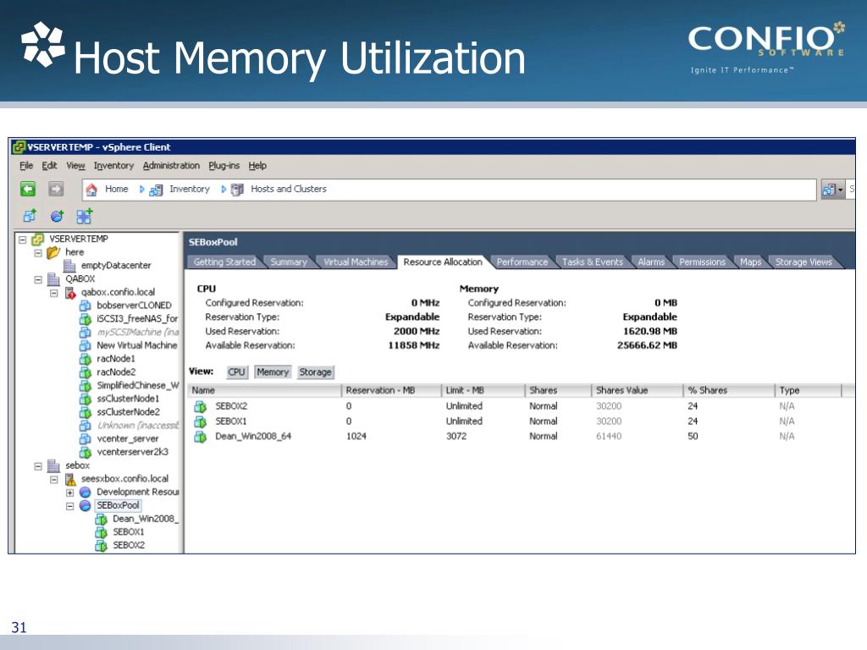867x650 pixels.
Task: Open the Administration menu
Action: click(171, 166)
